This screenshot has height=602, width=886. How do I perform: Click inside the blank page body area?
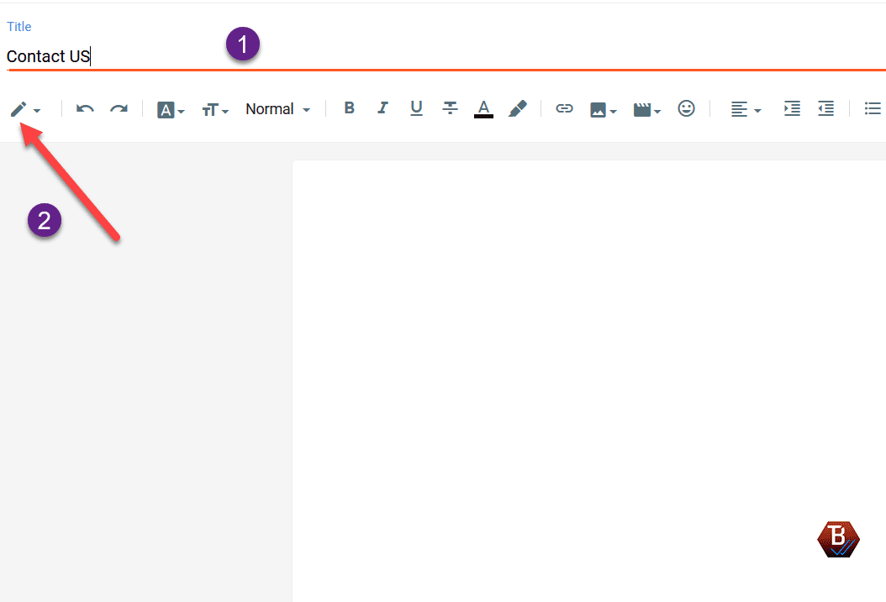click(x=588, y=381)
